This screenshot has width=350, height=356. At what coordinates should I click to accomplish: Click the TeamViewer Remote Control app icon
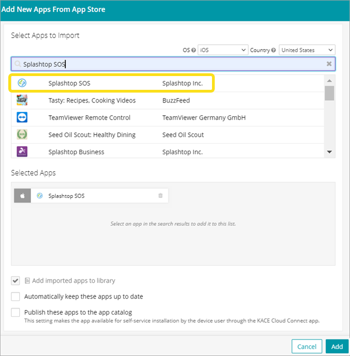[22, 117]
